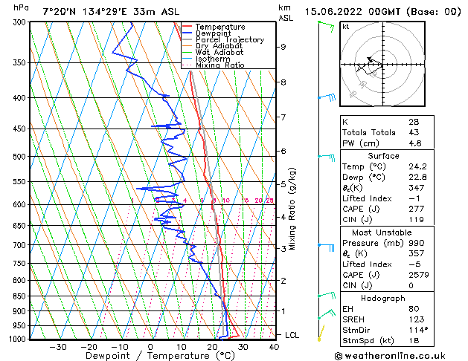
Task: Click the hPa axis unit label
Action: 21,8
